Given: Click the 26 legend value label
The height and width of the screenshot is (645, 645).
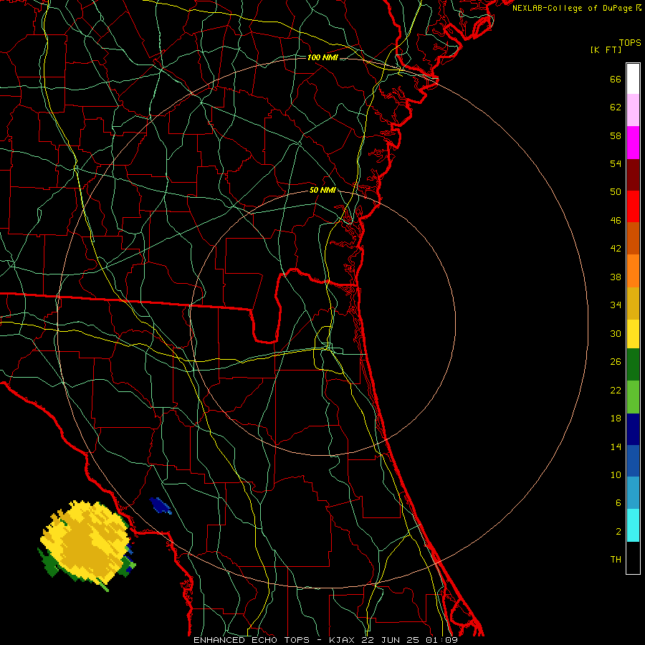Looking at the screenshot, I should pyautogui.click(x=616, y=362).
